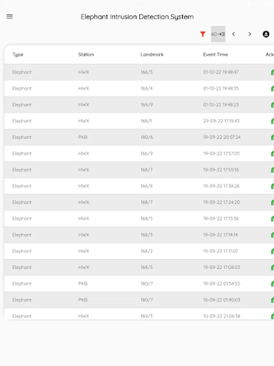Screen dimensions: 274x366
Task: Click the app title Elephant Intrusion Detection System
Action: 137,17
